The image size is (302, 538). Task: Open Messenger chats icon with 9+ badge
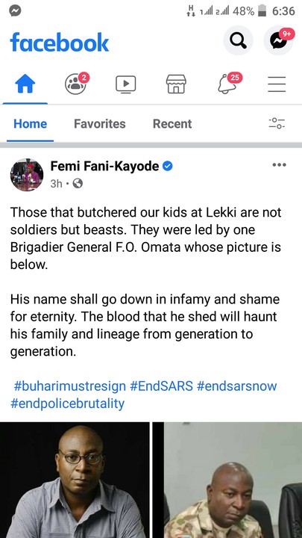(278, 40)
